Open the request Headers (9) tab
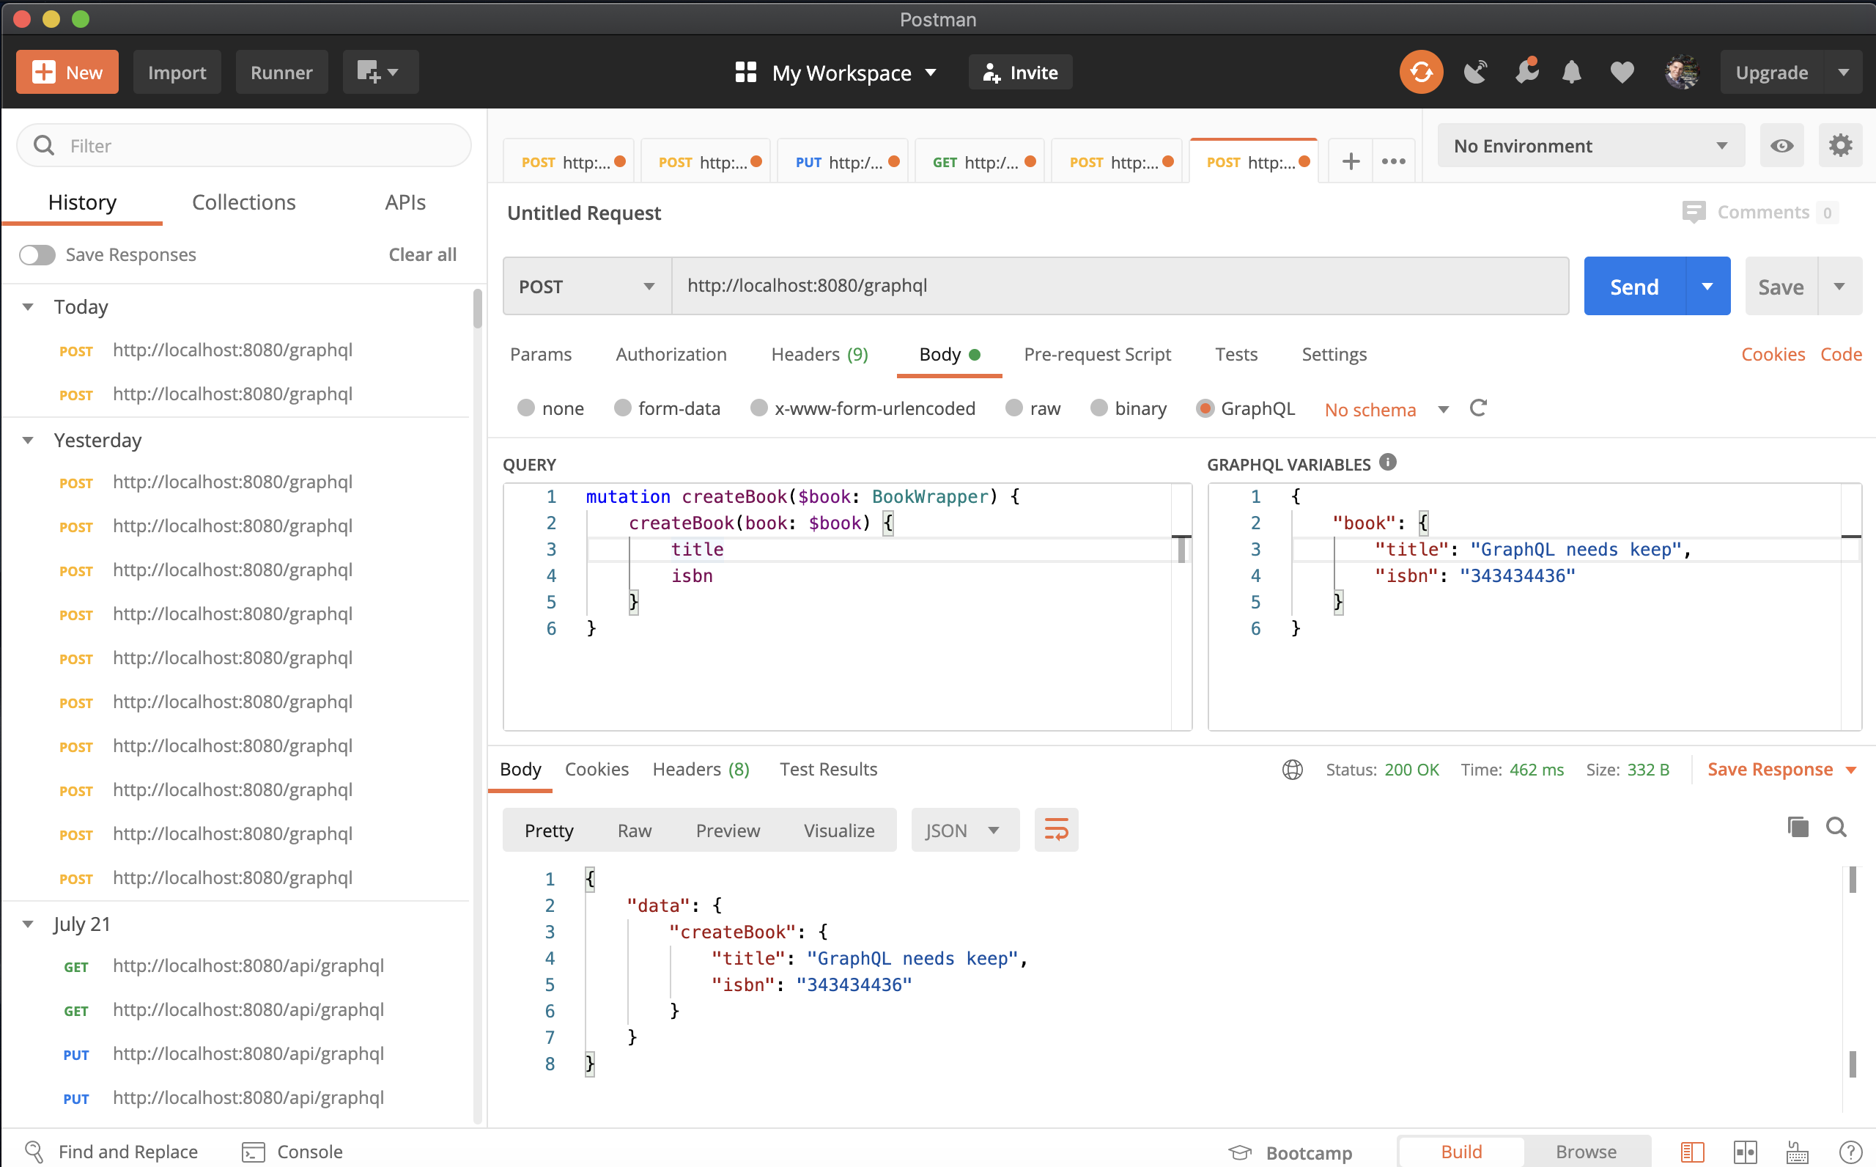 (819, 354)
